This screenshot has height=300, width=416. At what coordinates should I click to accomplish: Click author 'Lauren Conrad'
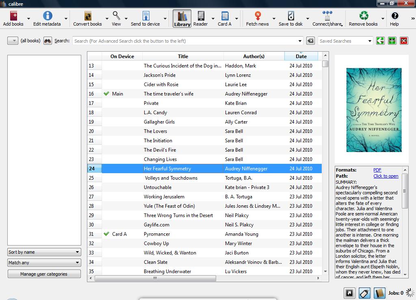240,113
